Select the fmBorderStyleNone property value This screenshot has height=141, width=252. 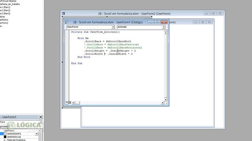tap(15, 140)
